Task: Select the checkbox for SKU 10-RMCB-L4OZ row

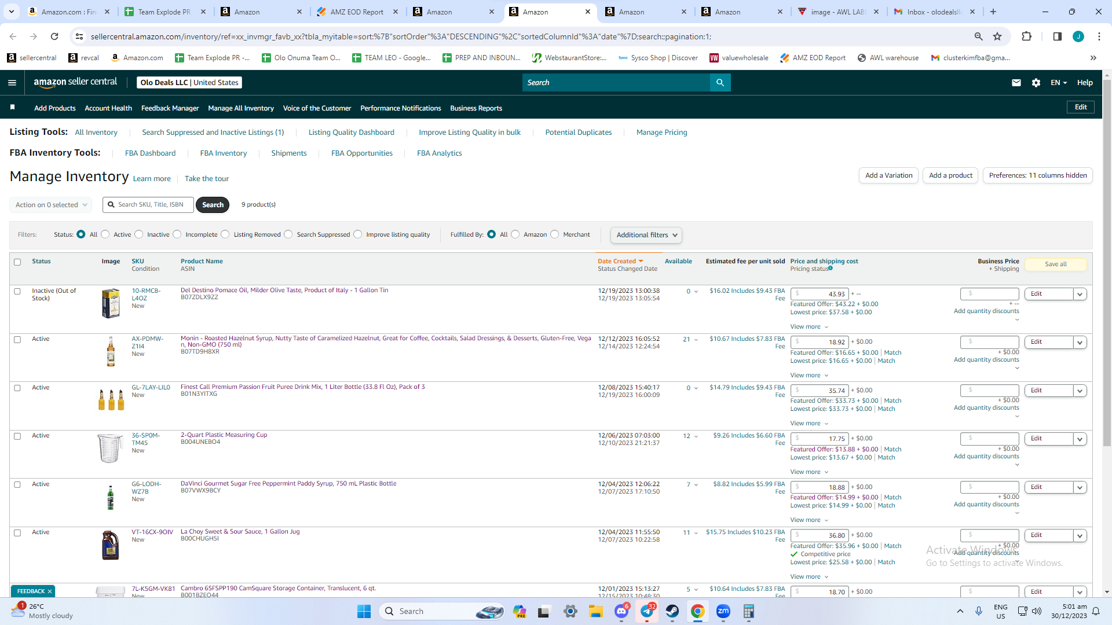Action: point(17,292)
